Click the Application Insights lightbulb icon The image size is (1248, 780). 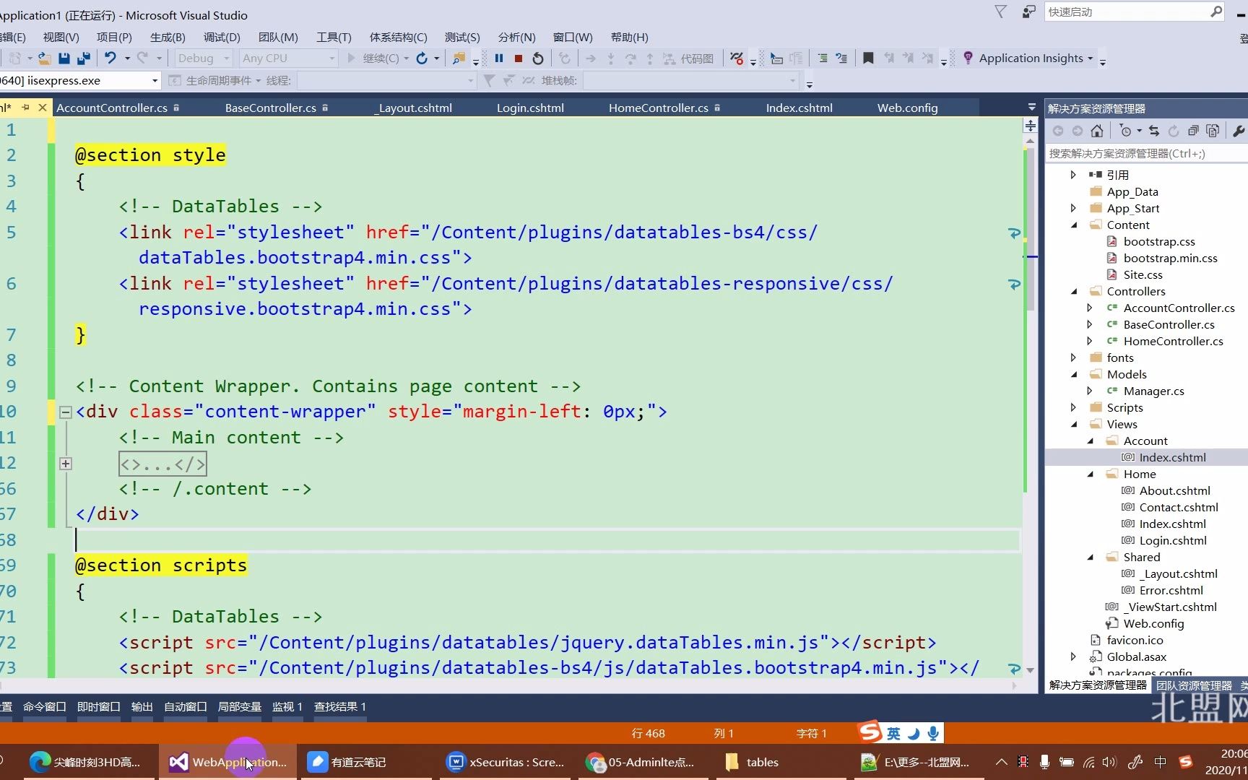coord(968,58)
